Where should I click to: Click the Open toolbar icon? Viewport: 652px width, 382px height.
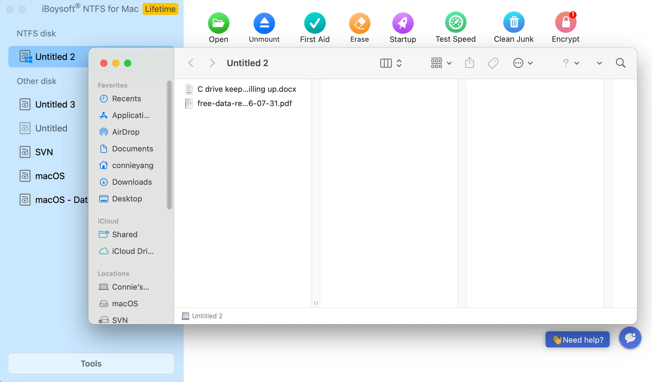(218, 23)
